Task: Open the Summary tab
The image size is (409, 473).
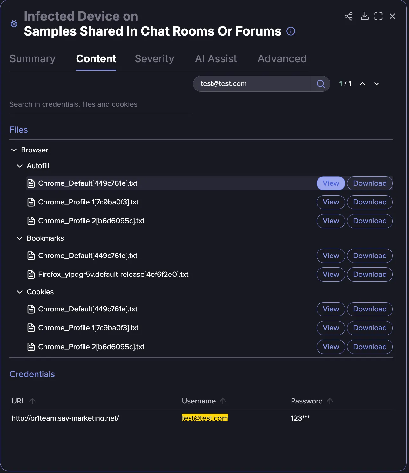Action: click(x=32, y=59)
